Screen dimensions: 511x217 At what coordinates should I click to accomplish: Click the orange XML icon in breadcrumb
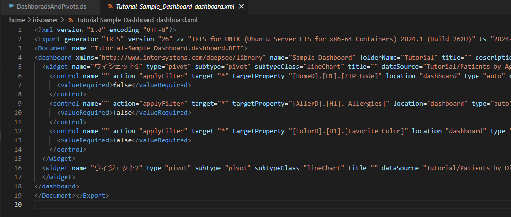click(71, 20)
